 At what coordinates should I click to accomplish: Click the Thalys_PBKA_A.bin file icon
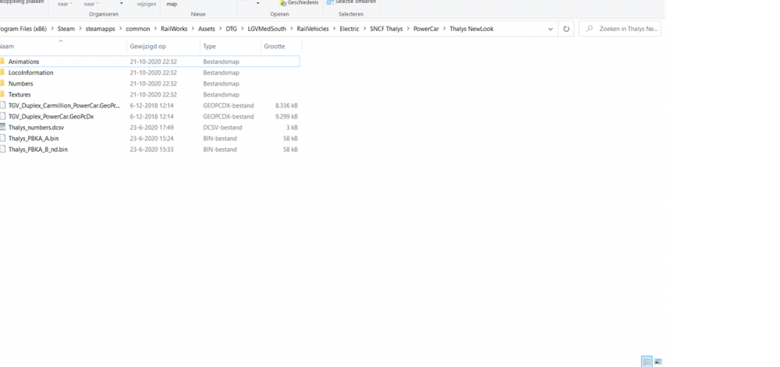click(3, 138)
